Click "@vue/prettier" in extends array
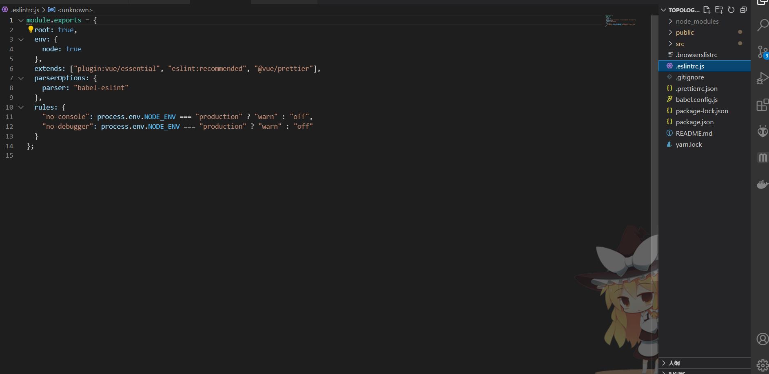Image resolution: width=769 pixels, height=374 pixels. [284, 68]
